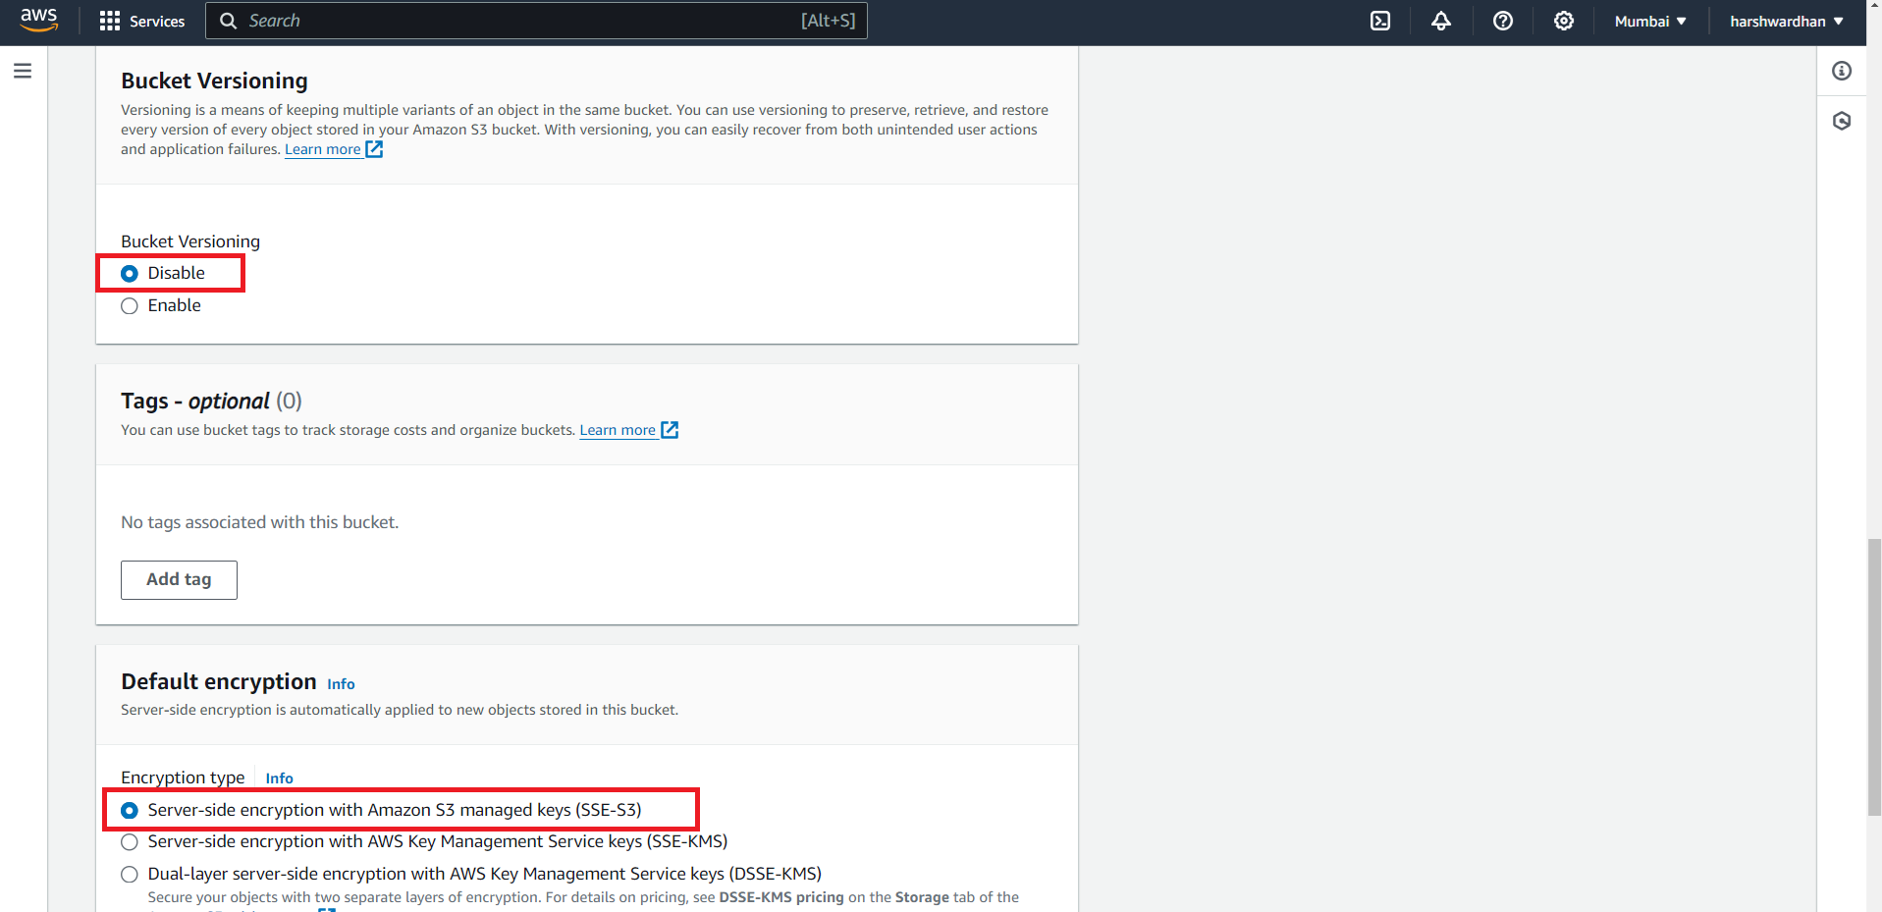Focus the AWS search input field

click(x=536, y=21)
